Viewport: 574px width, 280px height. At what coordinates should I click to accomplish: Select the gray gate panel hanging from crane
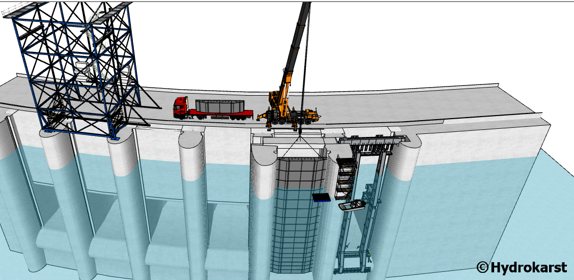tap(299, 173)
